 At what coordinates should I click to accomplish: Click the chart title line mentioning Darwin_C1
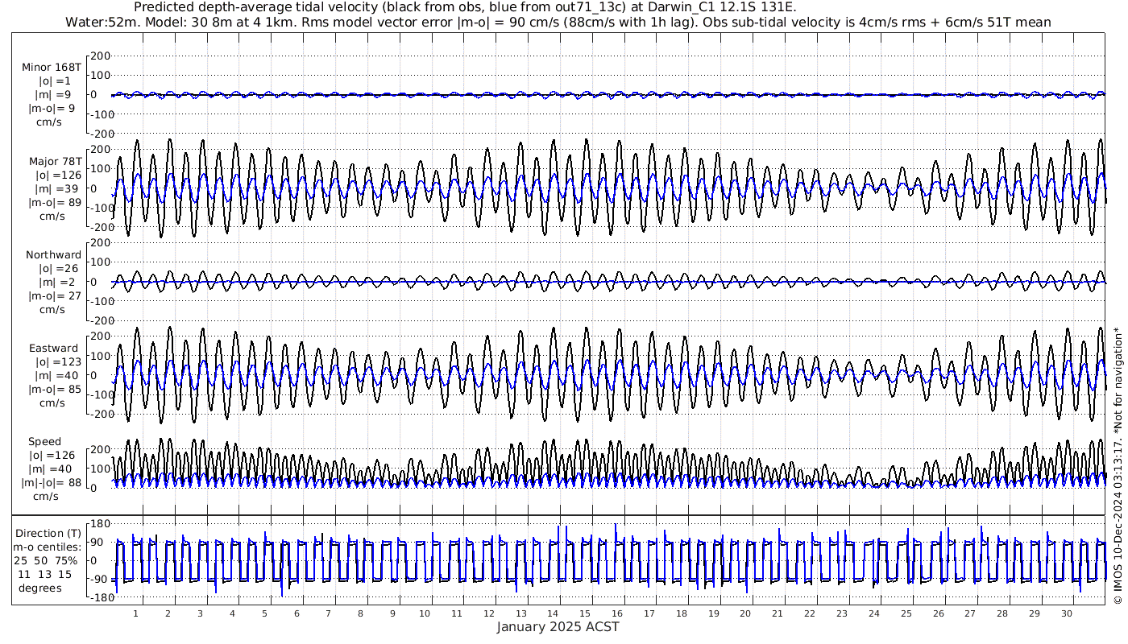pos(465,7)
